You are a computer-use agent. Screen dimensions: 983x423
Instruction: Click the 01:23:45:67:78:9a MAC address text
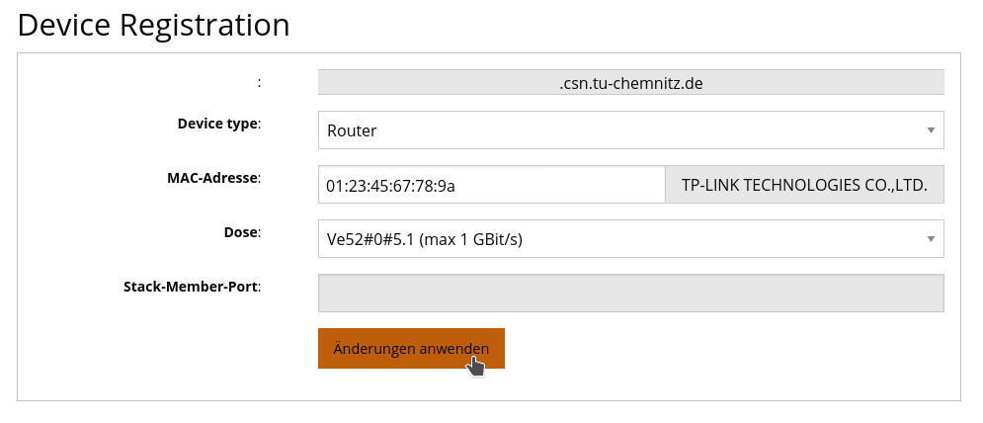pos(390,185)
